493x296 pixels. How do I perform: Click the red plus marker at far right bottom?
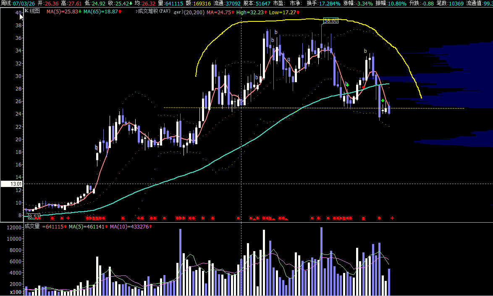tap(392, 218)
